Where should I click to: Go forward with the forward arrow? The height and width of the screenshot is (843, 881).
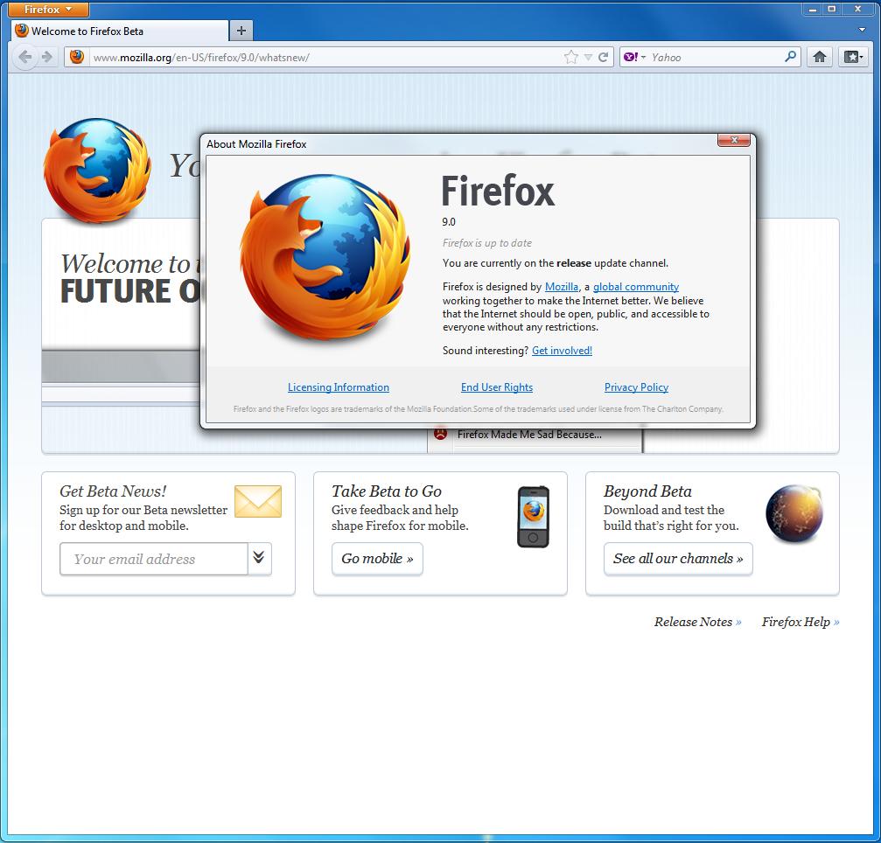[x=48, y=57]
